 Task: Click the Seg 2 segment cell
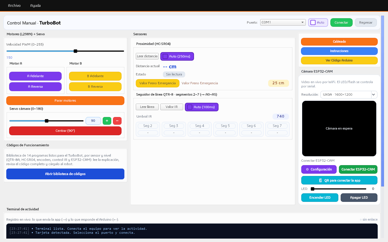point(148,129)
